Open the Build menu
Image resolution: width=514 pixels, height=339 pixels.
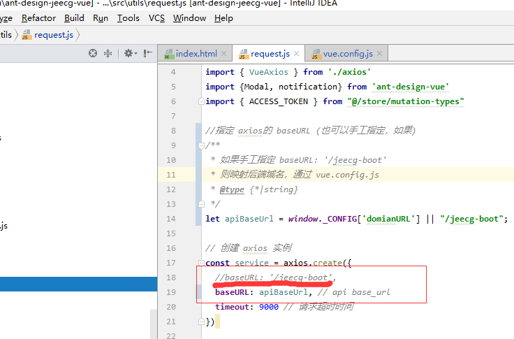[x=74, y=18]
